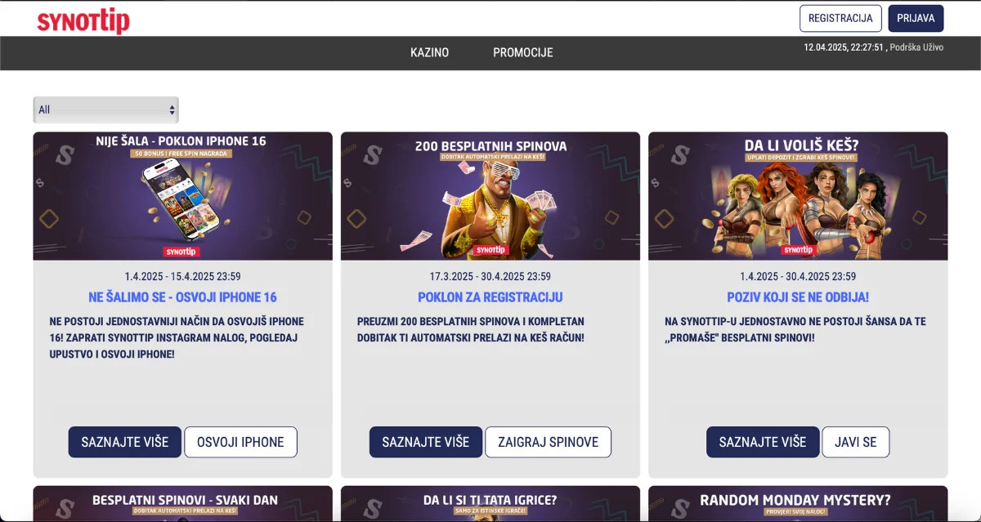This screenshot has width=981, height=522.
Task: Click SAZNAJTE VIŠE under Poziv koji se ne odbija
Action: pos(763,442)
